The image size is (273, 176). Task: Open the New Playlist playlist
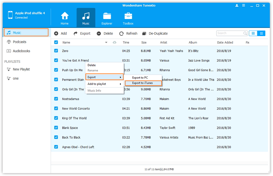[21, 69]
